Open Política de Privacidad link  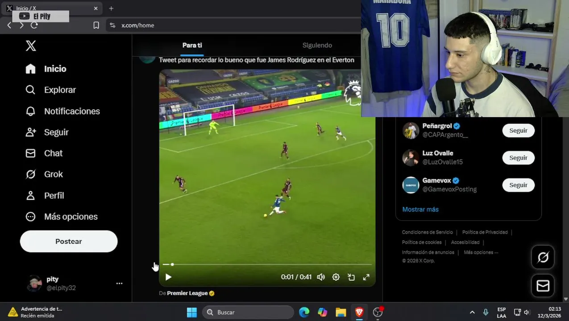[x=485, y=232]
